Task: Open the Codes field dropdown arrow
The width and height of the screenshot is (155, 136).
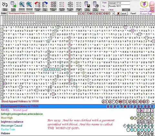Action: 113,14
